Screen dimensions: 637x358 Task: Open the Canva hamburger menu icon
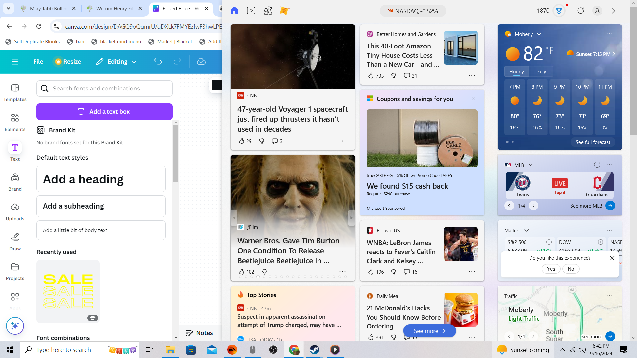(x=15, y=62)
